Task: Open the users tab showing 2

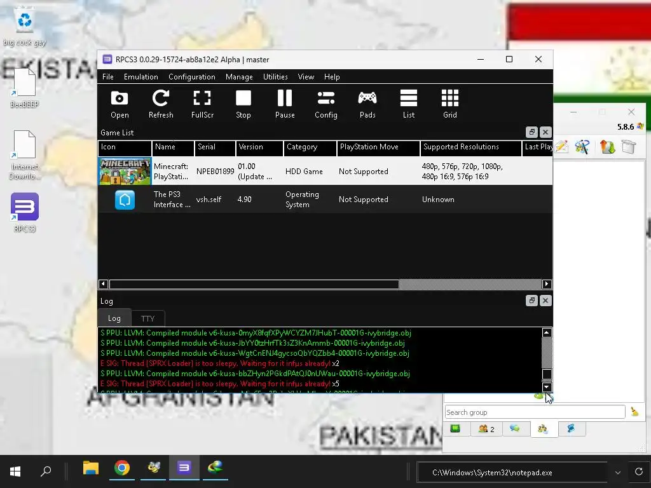Action: [x=486, y=429]
